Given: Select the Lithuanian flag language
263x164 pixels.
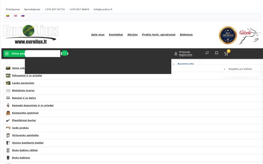Looking at the screenshot, I should click(8, 16).
